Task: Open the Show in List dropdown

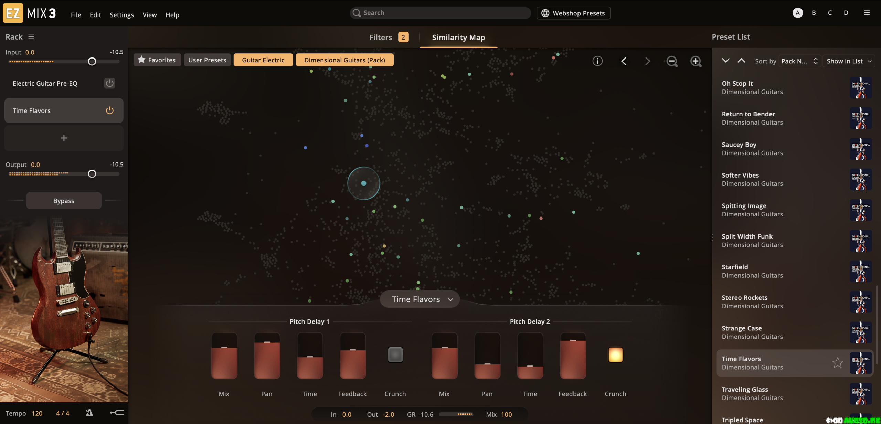Action: click(x=849, y=61)
